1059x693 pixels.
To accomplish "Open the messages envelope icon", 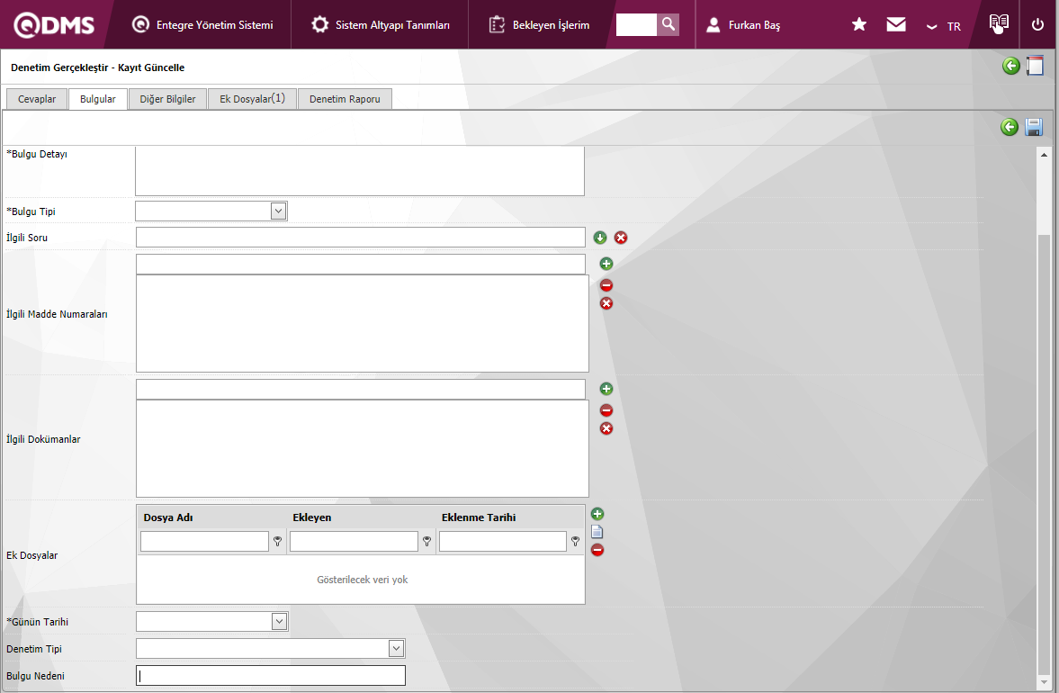I will (x=896, y=25).
